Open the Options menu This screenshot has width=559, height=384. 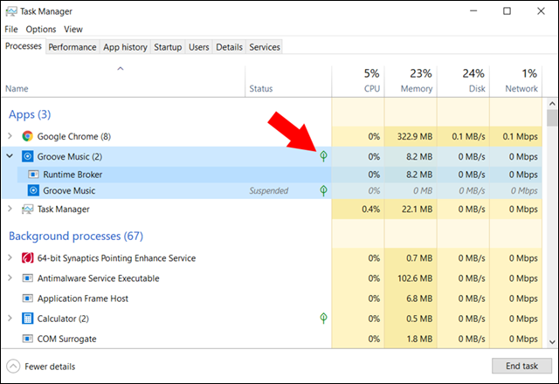[40, 30]
